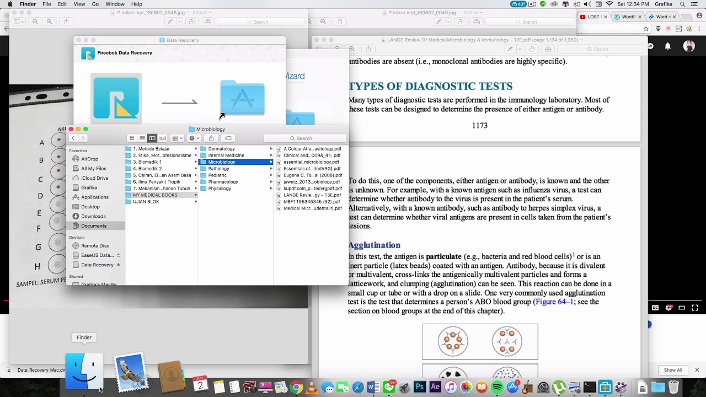Open the Help menu in menu bar
Screen dimensions: 706x397
click(137, 4)
